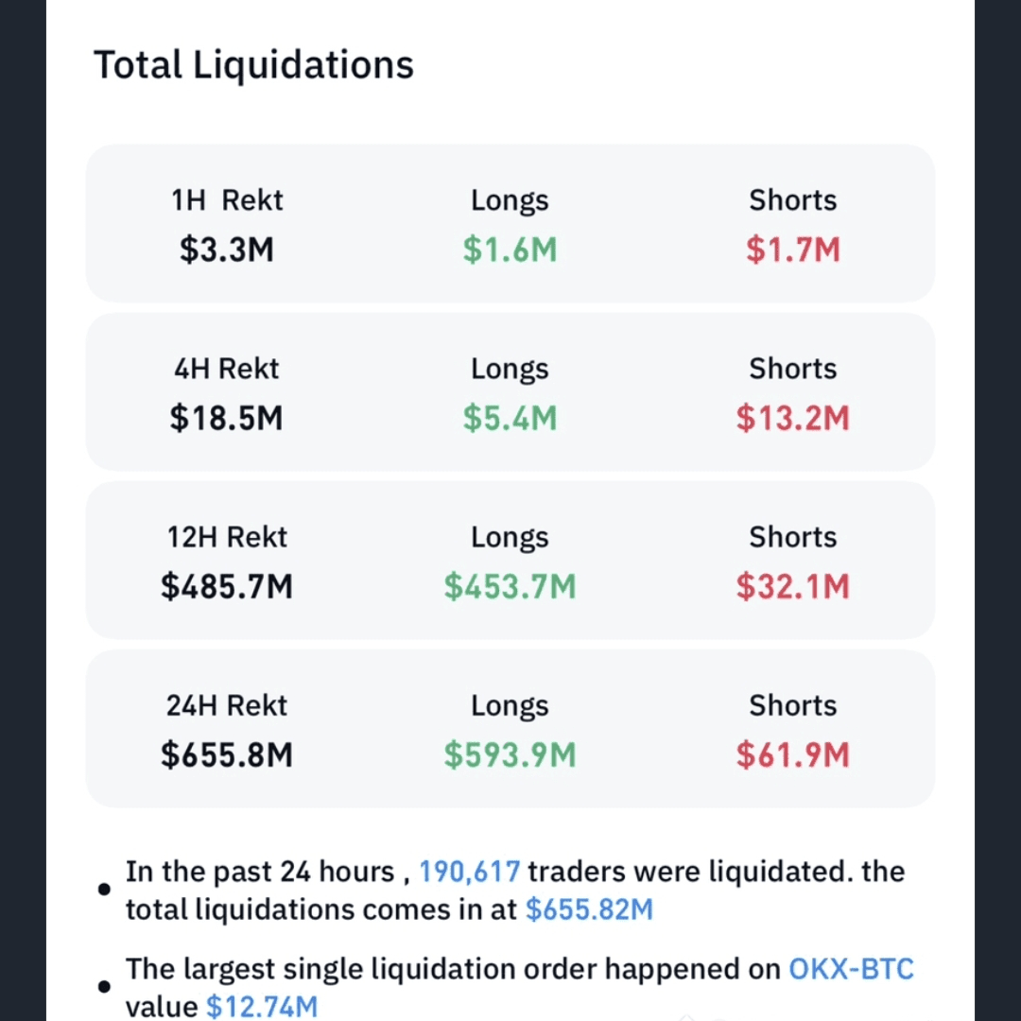The image size is (1021, 1021).
Task: Click the $61.9M shorts value
Action: click(792, 754)
